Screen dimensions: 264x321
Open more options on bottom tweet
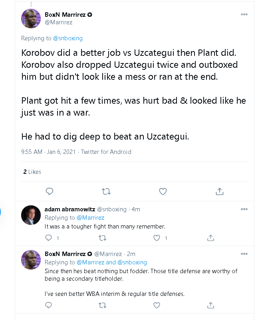point(244,254)
